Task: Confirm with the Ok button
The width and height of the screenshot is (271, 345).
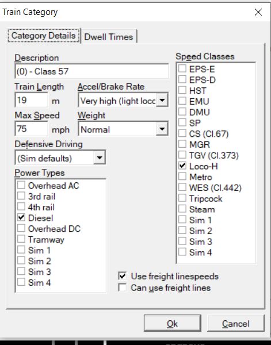Action: click(173, 323)
